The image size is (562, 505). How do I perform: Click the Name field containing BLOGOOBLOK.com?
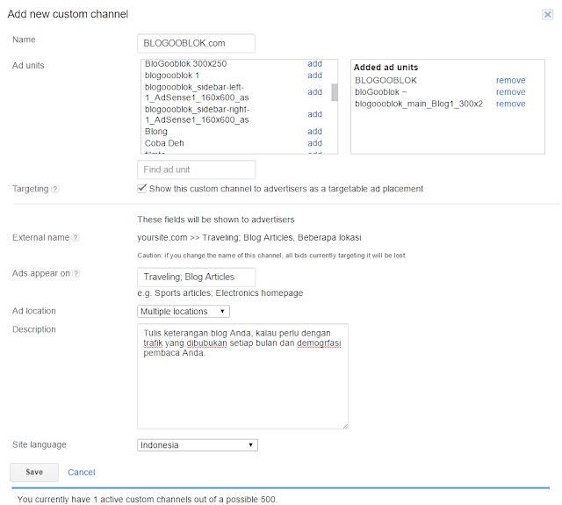tap(196, 43)
